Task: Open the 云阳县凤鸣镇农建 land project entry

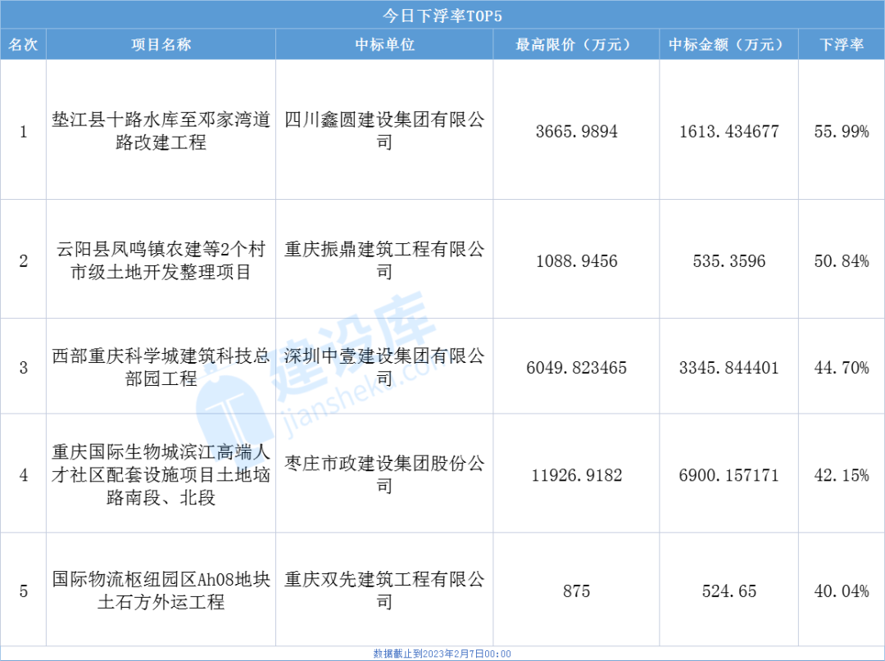Action: tap(161, 260)
